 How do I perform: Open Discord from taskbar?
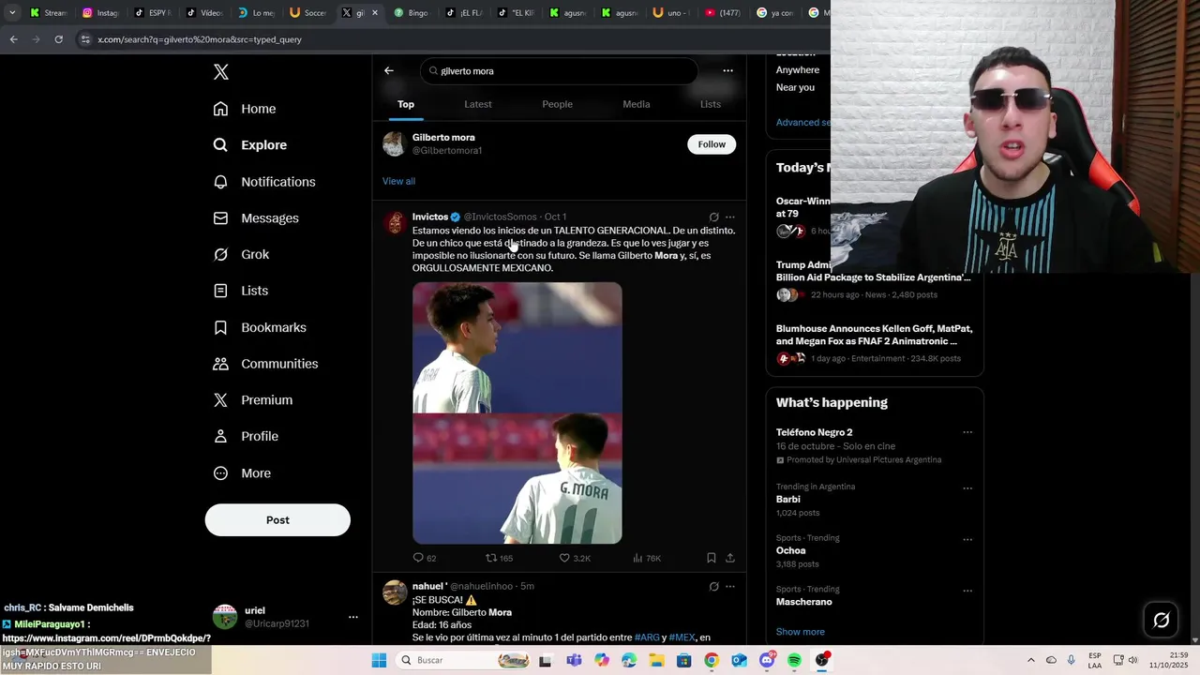tap(767, 660)
